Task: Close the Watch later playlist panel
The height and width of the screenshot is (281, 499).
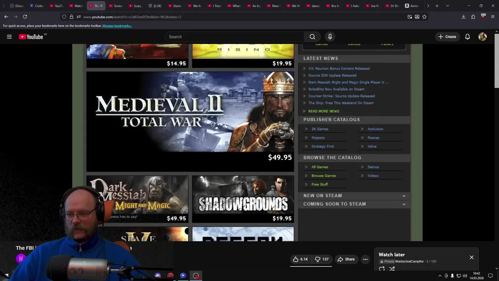Action: [472, 257]
